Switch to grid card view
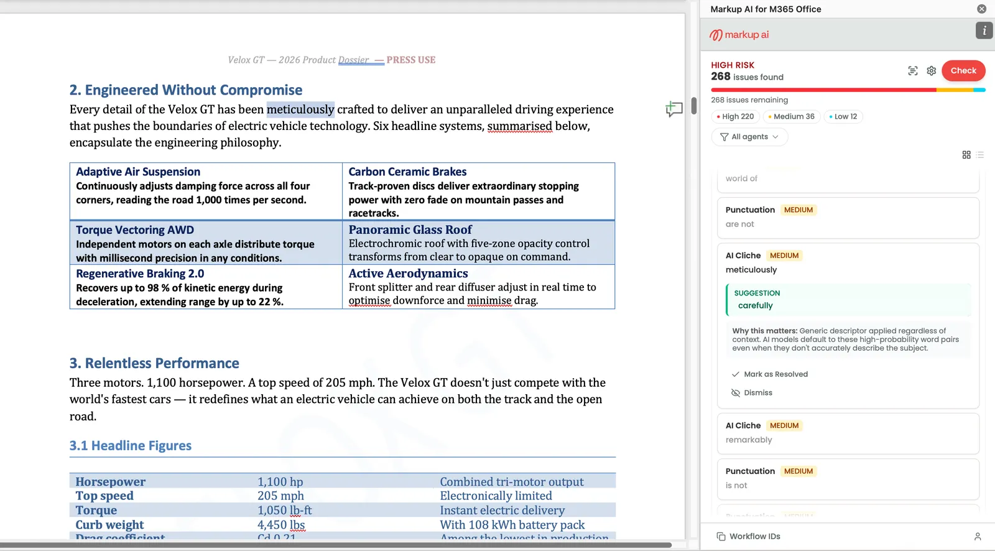 (966, 155)
